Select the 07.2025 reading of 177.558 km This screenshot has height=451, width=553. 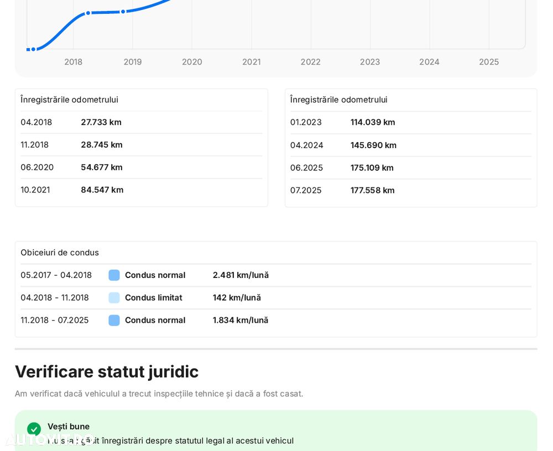(x=372, y=190)
